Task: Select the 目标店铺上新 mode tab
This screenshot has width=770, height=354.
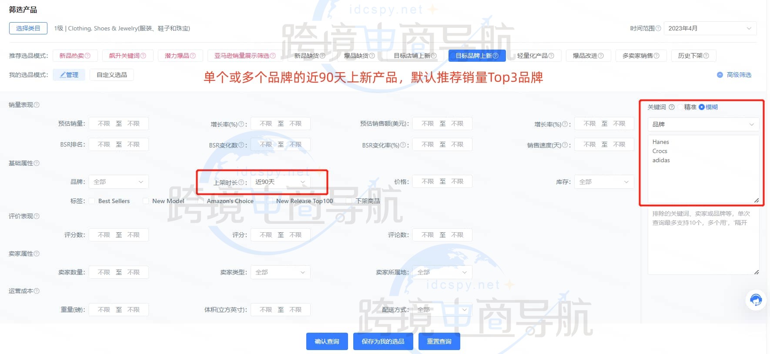Action: click(x=415, y=56)
